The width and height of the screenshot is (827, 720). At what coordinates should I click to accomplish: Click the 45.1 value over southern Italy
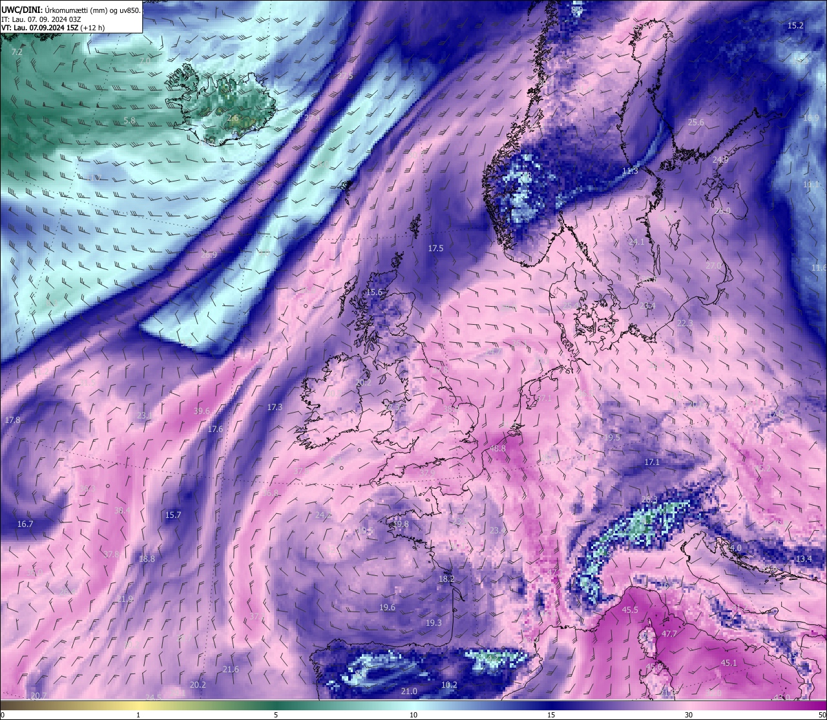tap(729, 663)
